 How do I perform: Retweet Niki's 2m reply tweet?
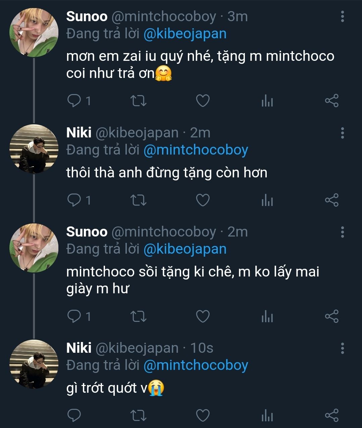pyautogui.click(x=138, y=200)
